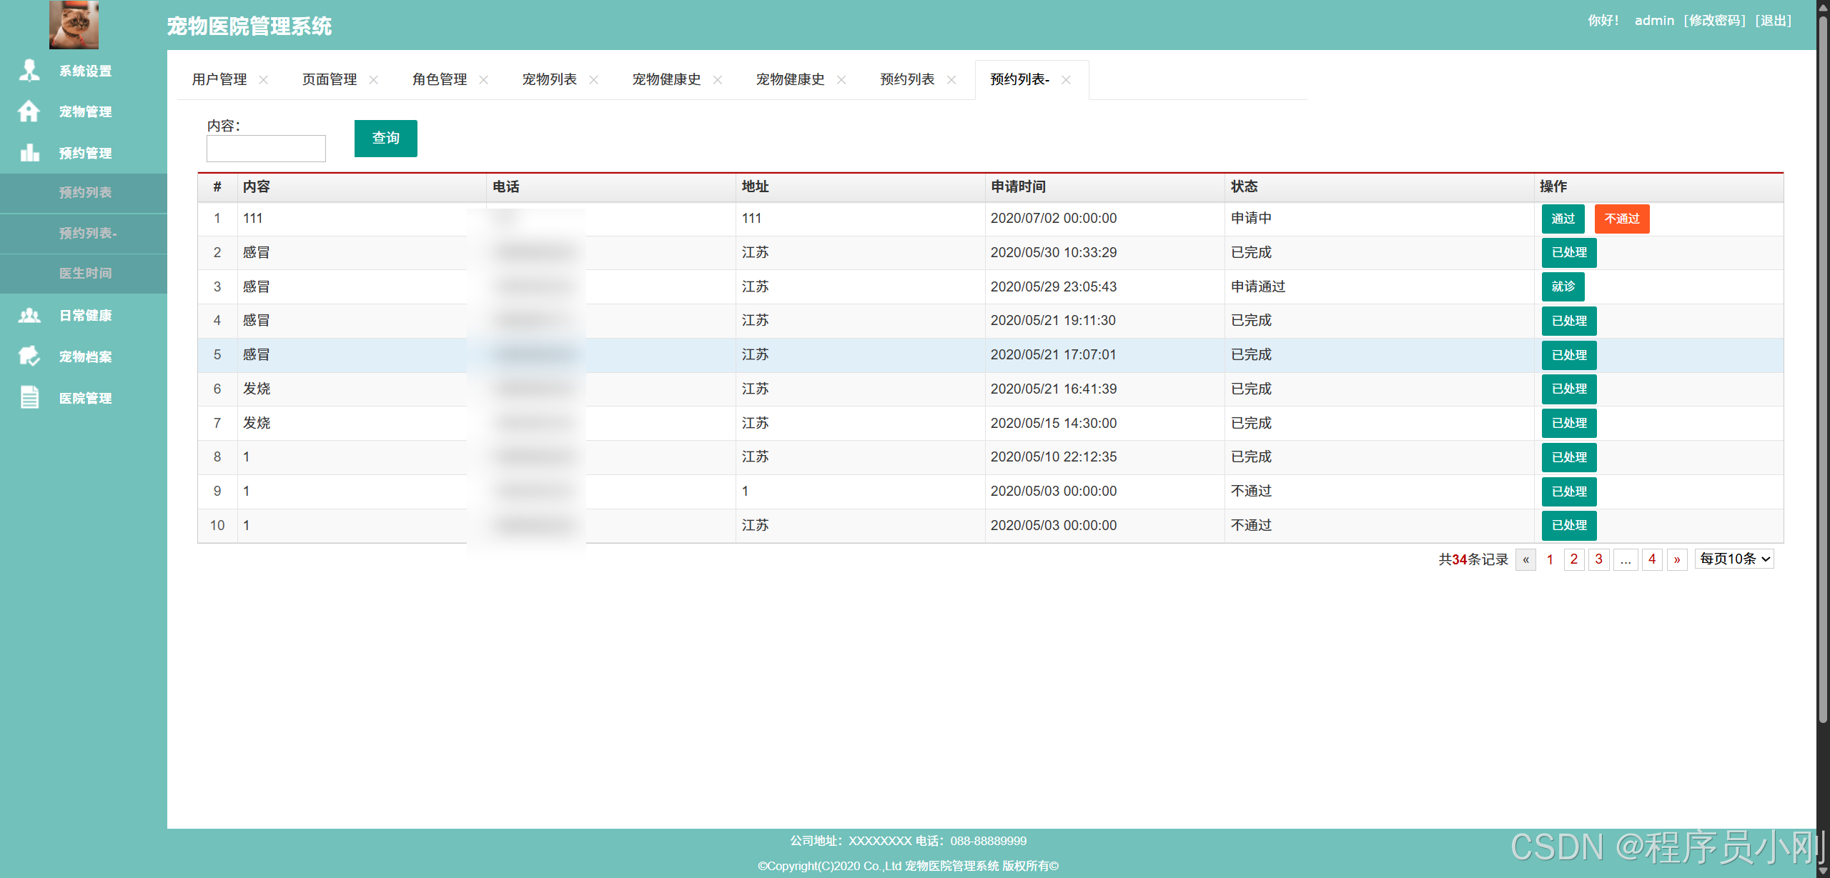The image size is (1830, 878).
Task: Click the 医院管理 document icon
Action: pyautogui.click(x=29, y=397)
